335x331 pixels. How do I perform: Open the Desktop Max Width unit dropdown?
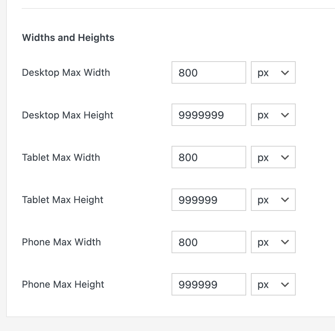(273, 72)
